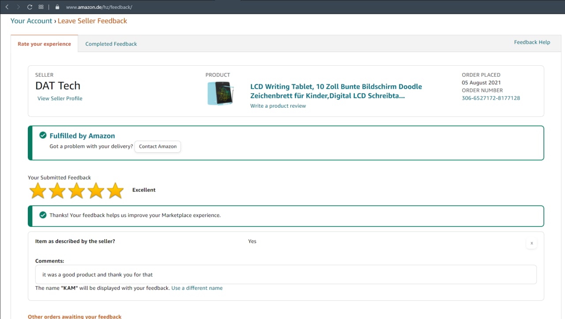Image resolution: width=565 pixels, height=319 pixels.
Task: Open LCD Writing Tablet product thumbnail
Action: [x=220, y=93]
